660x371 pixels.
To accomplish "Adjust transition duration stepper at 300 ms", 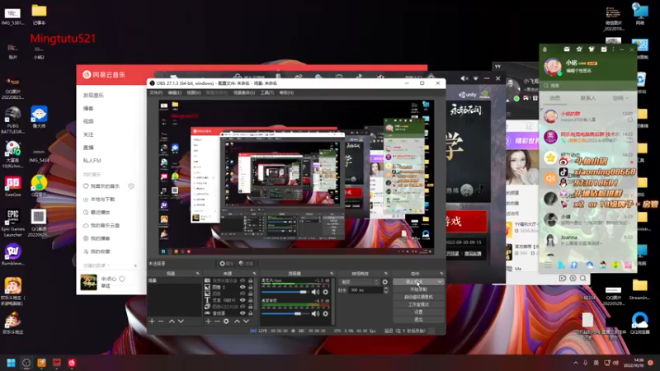I will pyautogui.click(x=385, y=290).
